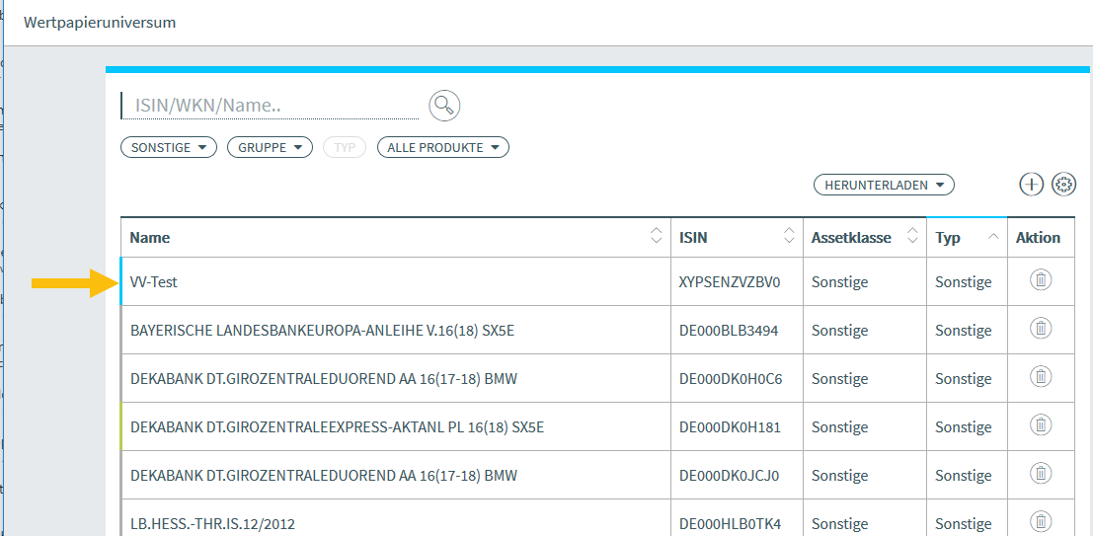Delete the VV-Test row via trash icon
The image size is (1093, 536).
pos(1040,281)
